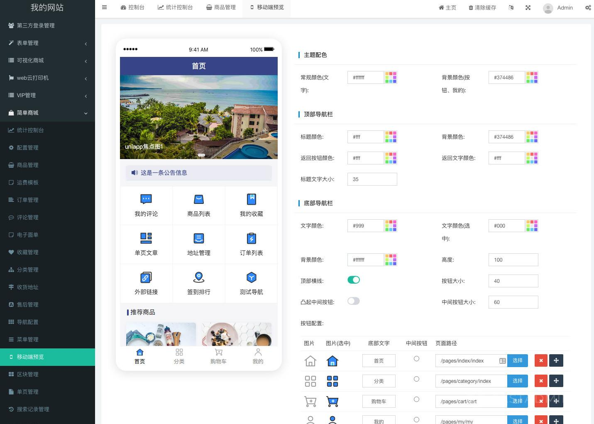Click the fullscreen icon in the top bar
The image size is (594, 424).
528,7
